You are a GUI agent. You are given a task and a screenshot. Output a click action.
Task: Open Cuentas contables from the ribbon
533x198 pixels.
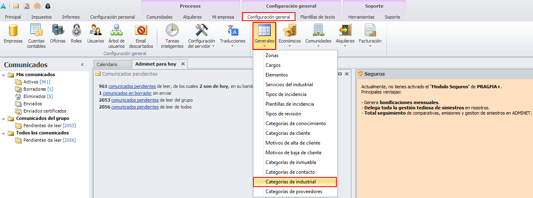click(36, 36)
